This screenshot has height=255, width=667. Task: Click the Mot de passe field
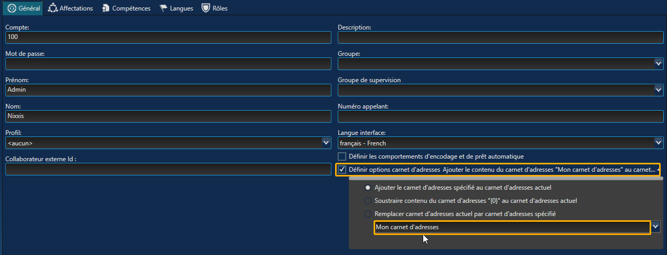tap(168, 64)
